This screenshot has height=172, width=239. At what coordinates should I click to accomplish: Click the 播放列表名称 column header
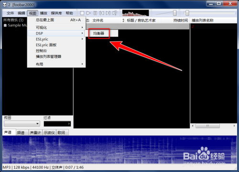[x=202, y=21]
